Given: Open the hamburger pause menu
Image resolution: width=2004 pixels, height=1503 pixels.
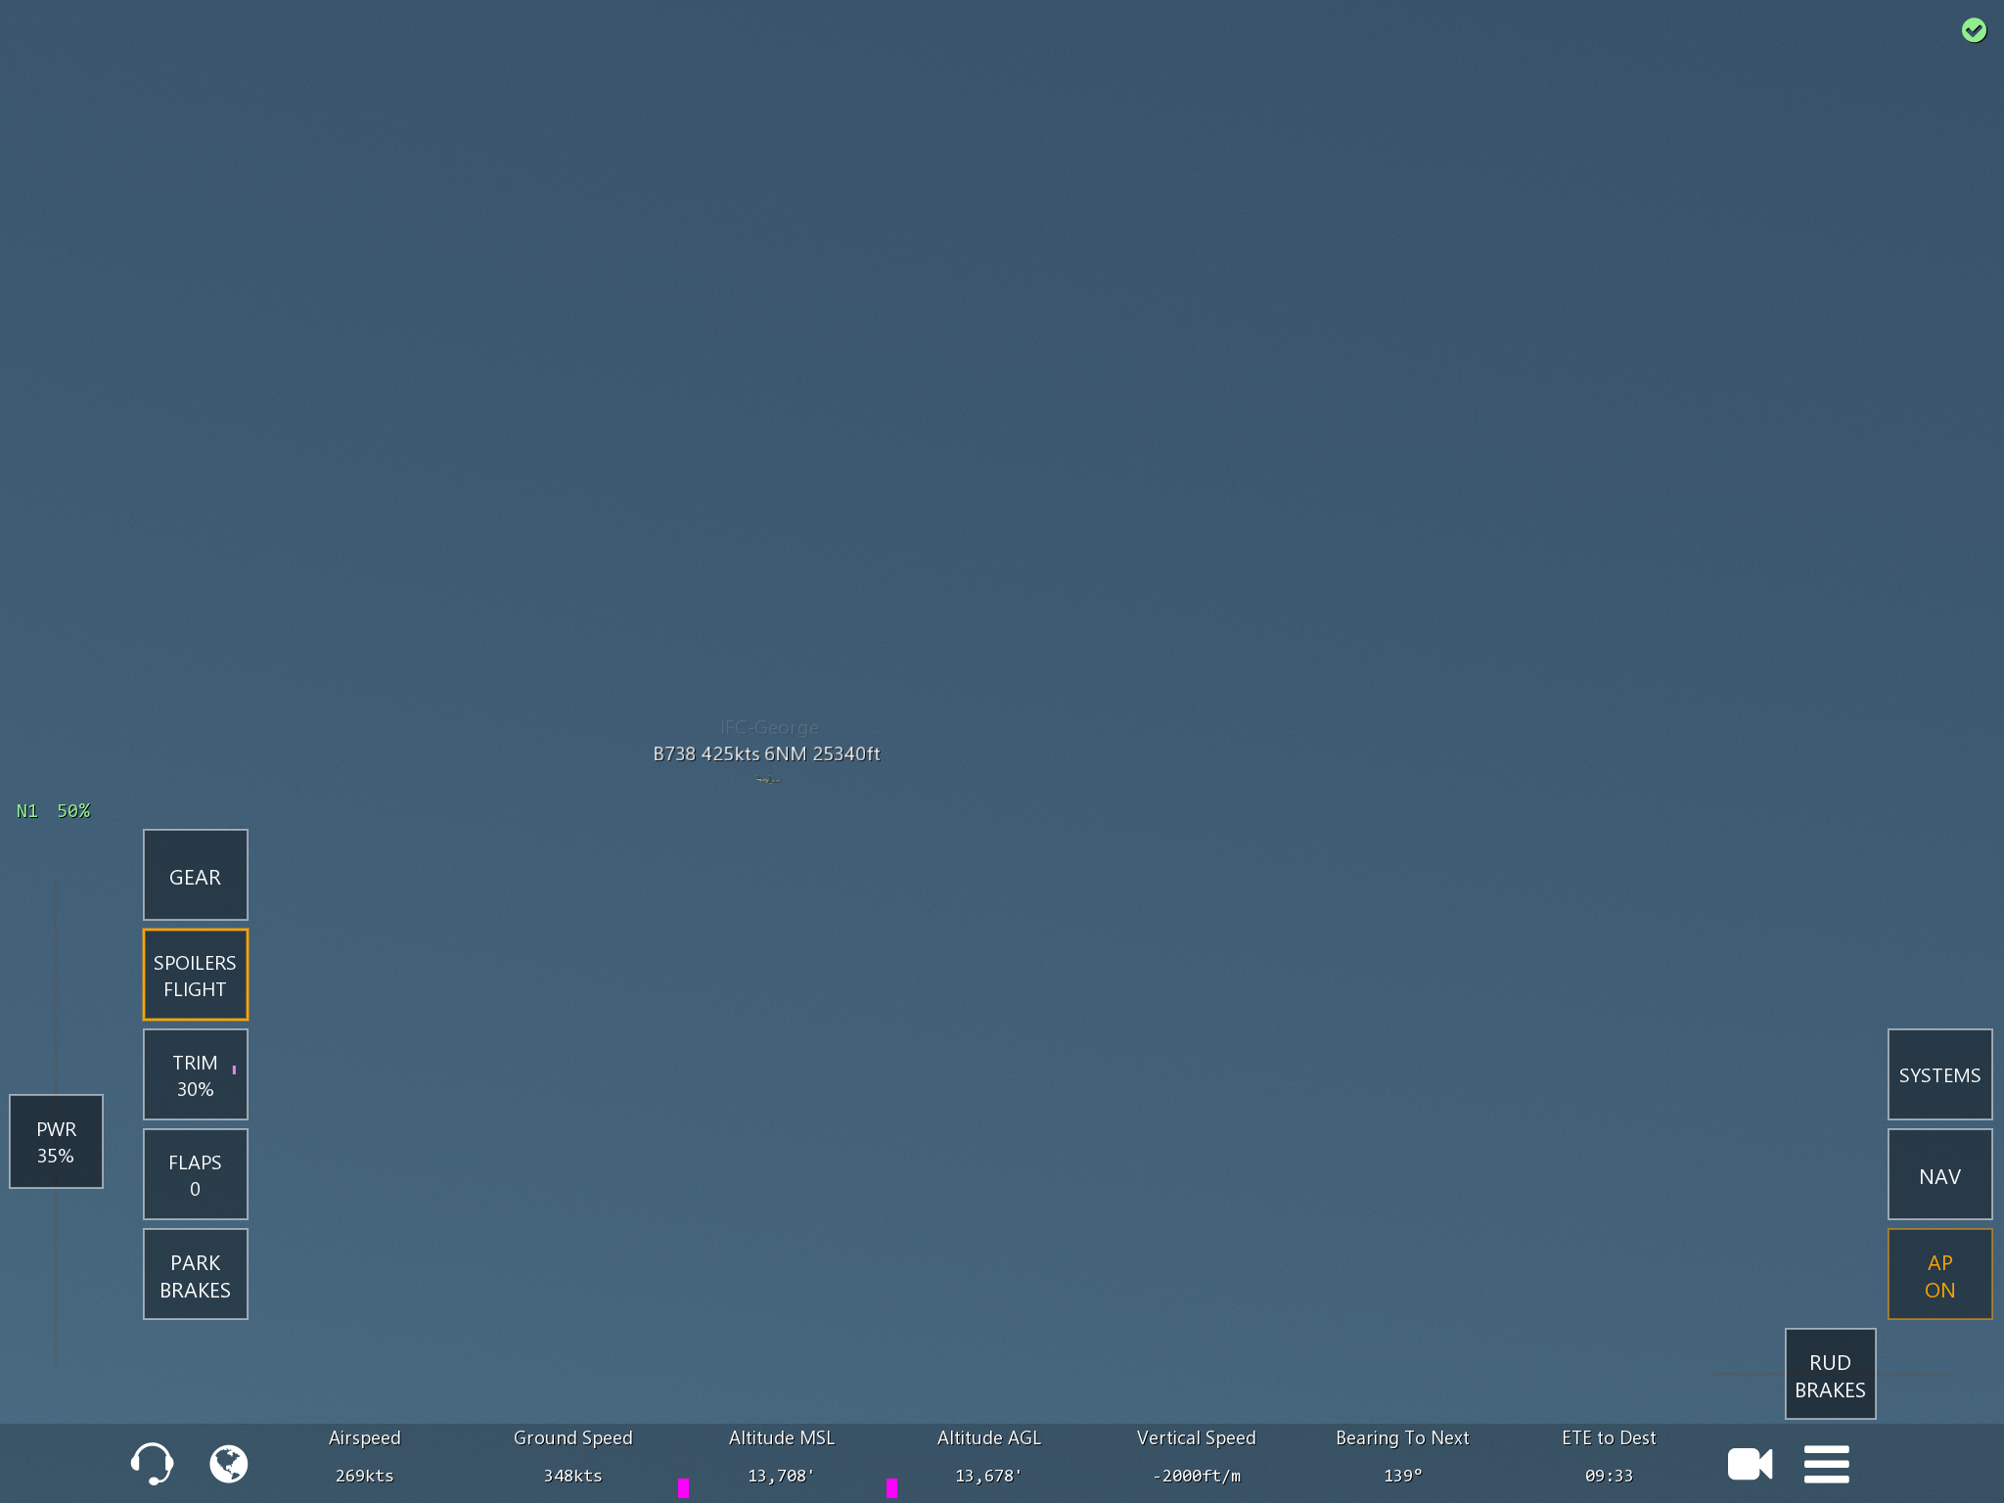Looking at the screenshot, I should [x=1826, y=1464].
